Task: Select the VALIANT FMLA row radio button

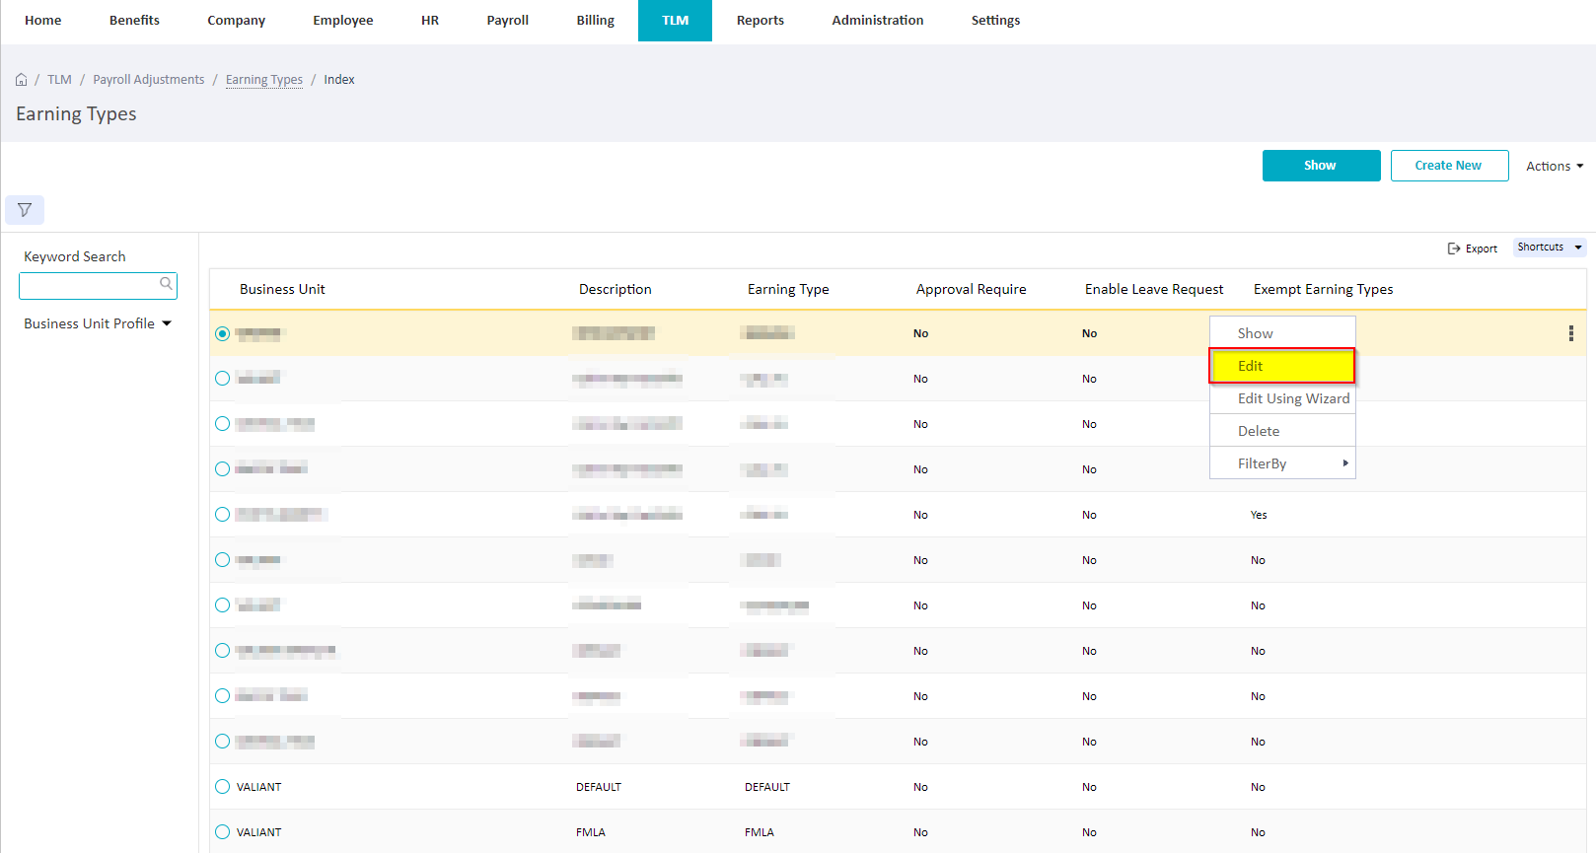Action: pyautogui.click(x=222, y=832)
